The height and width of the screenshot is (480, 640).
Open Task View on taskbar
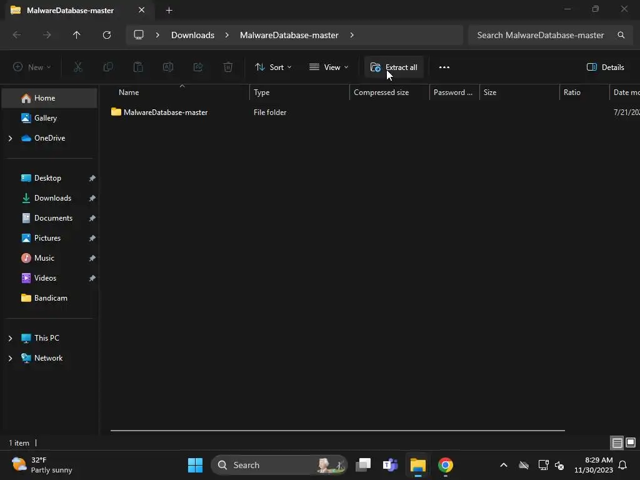(363, 465)
